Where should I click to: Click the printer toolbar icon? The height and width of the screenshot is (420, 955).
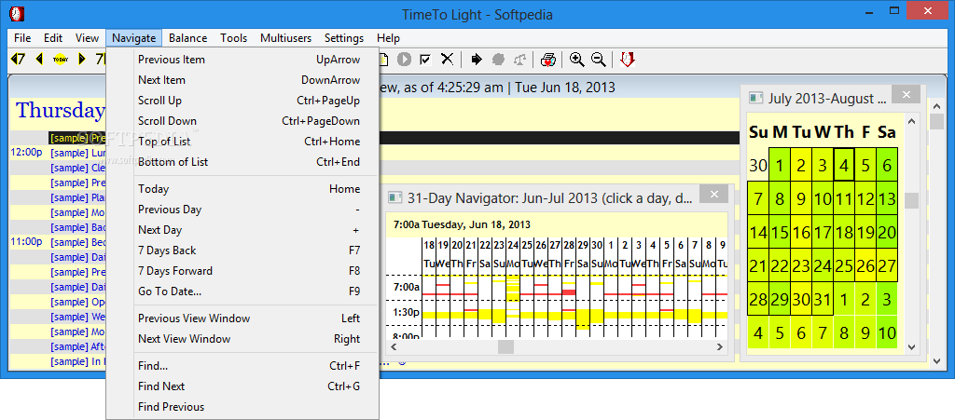pos(548,59)
